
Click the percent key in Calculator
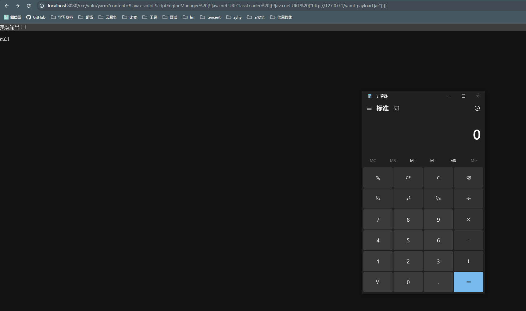point(378,178)
